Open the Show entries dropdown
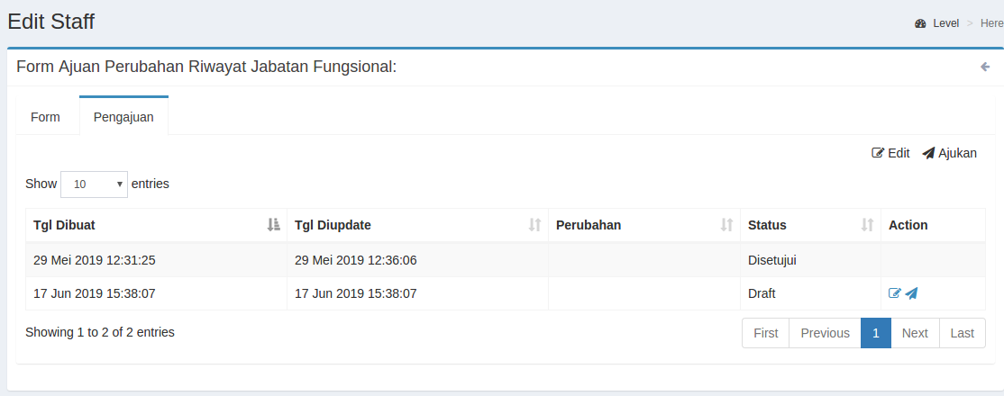Viewport: 1004px width, 396px height. click(94, 184)
